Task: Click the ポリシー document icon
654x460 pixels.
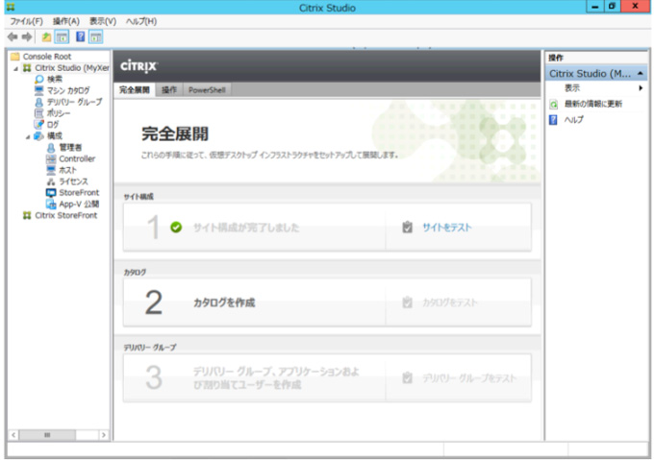Action: pos(38,113)
